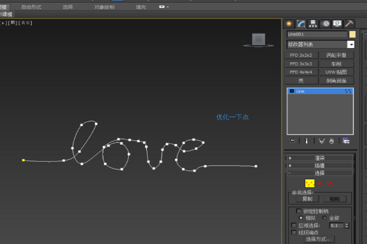Open the [前] viewport view menu

pos(12,23)
